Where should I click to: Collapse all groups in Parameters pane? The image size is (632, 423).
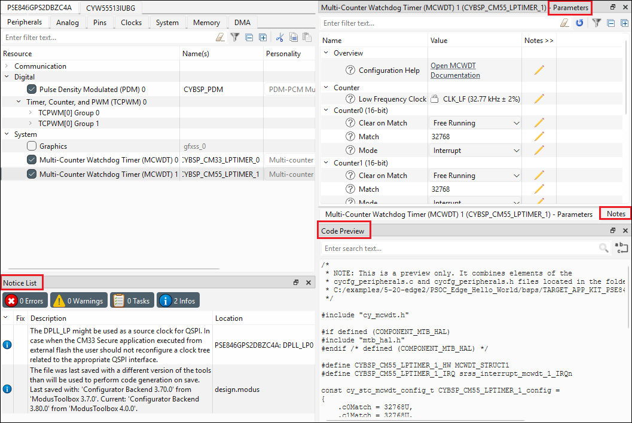tap(611, 23)
